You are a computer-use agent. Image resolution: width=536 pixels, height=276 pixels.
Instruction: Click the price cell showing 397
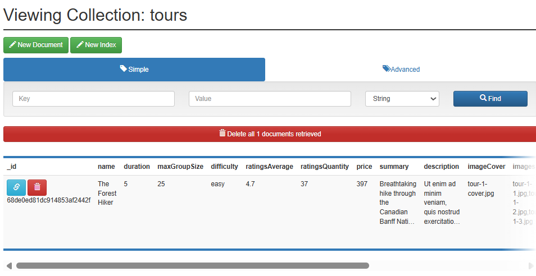click(x=362, y=184)
